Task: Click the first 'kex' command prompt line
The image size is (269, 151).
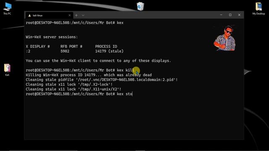Action: click(x=74, y=23)
